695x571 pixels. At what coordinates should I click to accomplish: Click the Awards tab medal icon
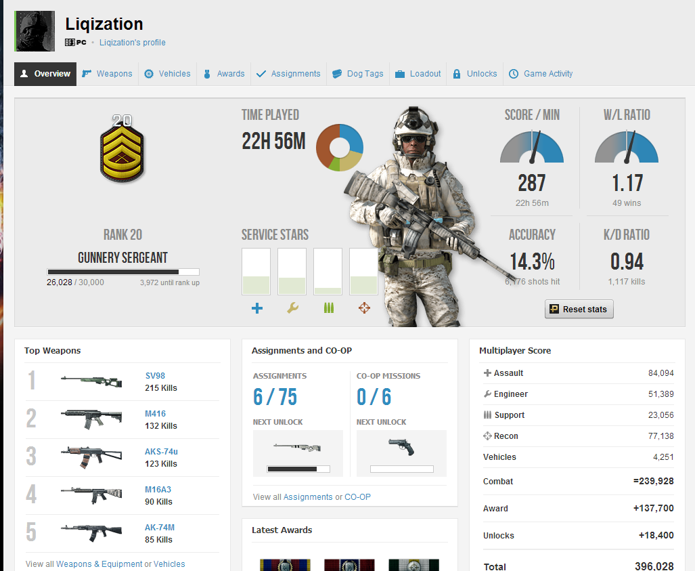coord(207,74)
